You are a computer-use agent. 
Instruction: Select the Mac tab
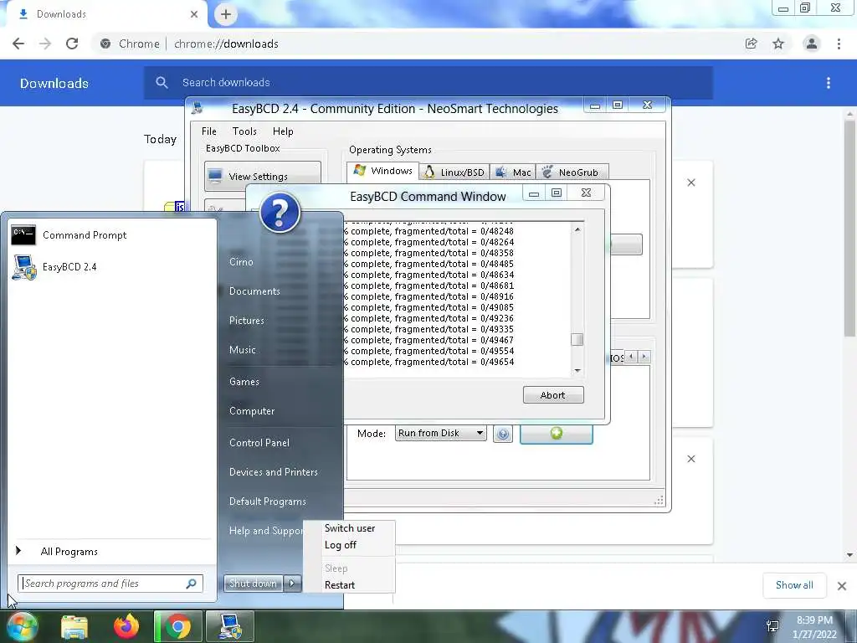(513, 172)
